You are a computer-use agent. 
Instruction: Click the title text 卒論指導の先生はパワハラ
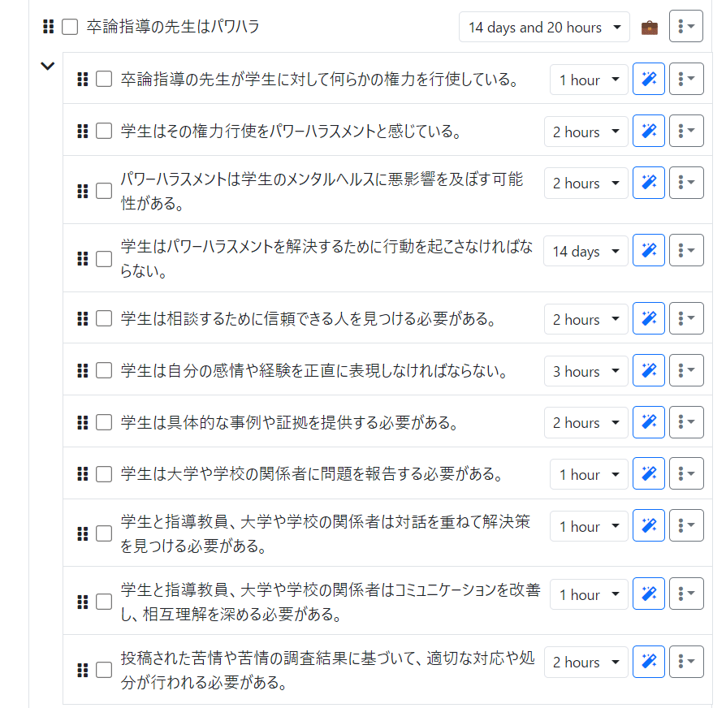[x=173, y=27]
